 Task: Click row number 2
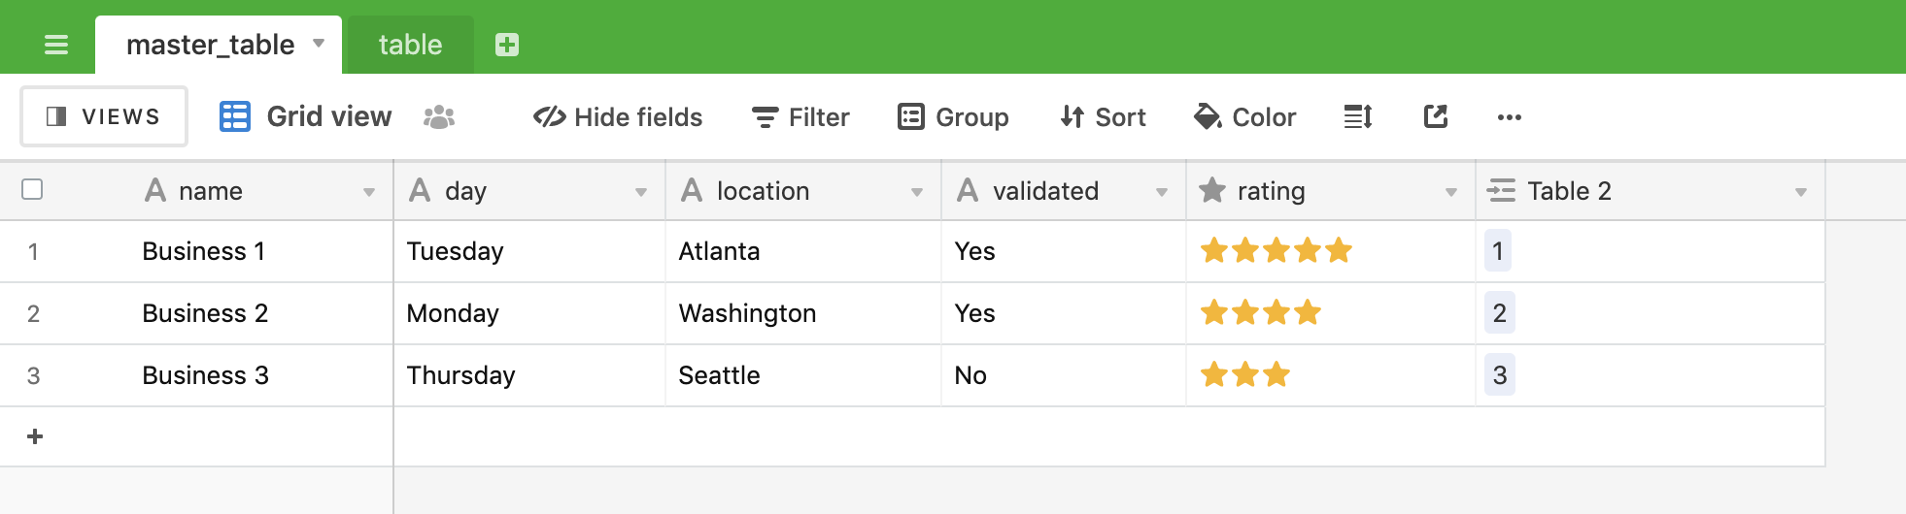pos(33,314)
